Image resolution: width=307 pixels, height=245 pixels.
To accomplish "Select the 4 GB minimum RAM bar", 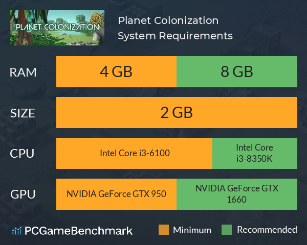I will coord(116,71).
